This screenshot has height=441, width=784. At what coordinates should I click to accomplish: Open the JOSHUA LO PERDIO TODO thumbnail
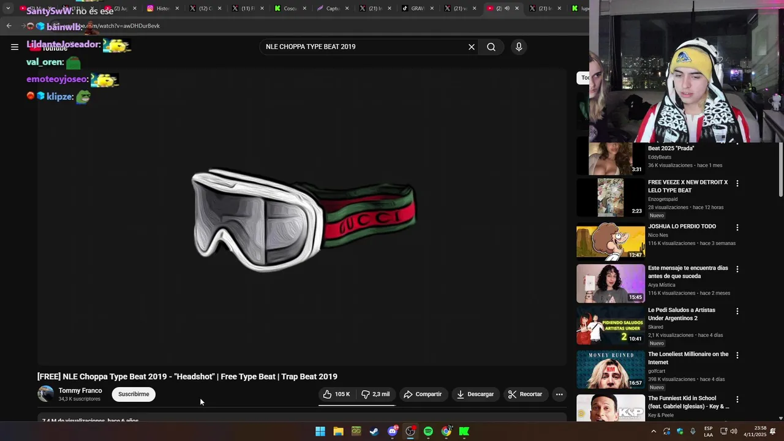point(611,241)
